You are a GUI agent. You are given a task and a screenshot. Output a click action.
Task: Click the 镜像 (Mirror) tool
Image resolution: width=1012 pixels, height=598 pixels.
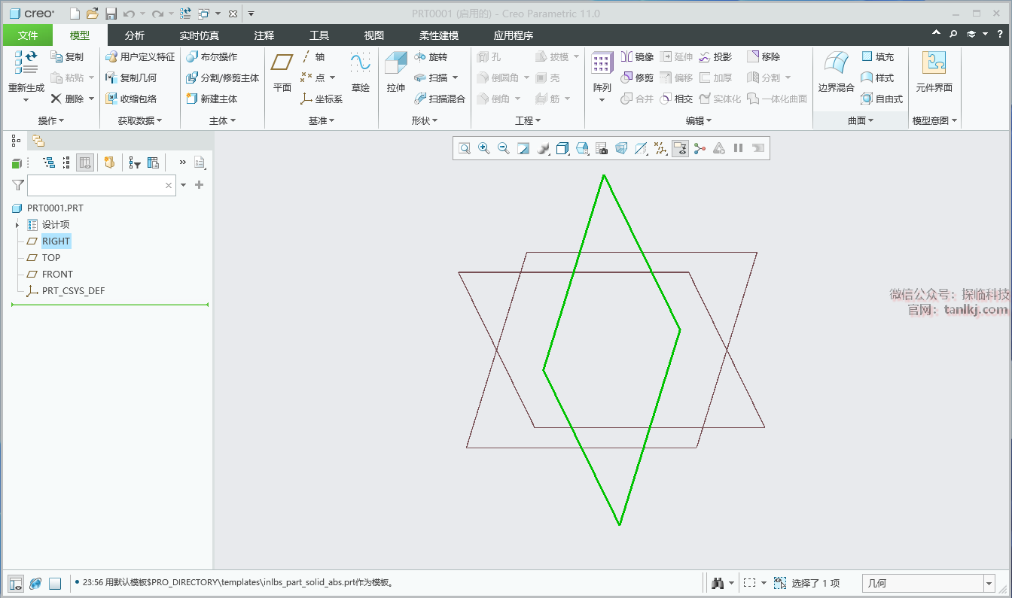[637, 57]
